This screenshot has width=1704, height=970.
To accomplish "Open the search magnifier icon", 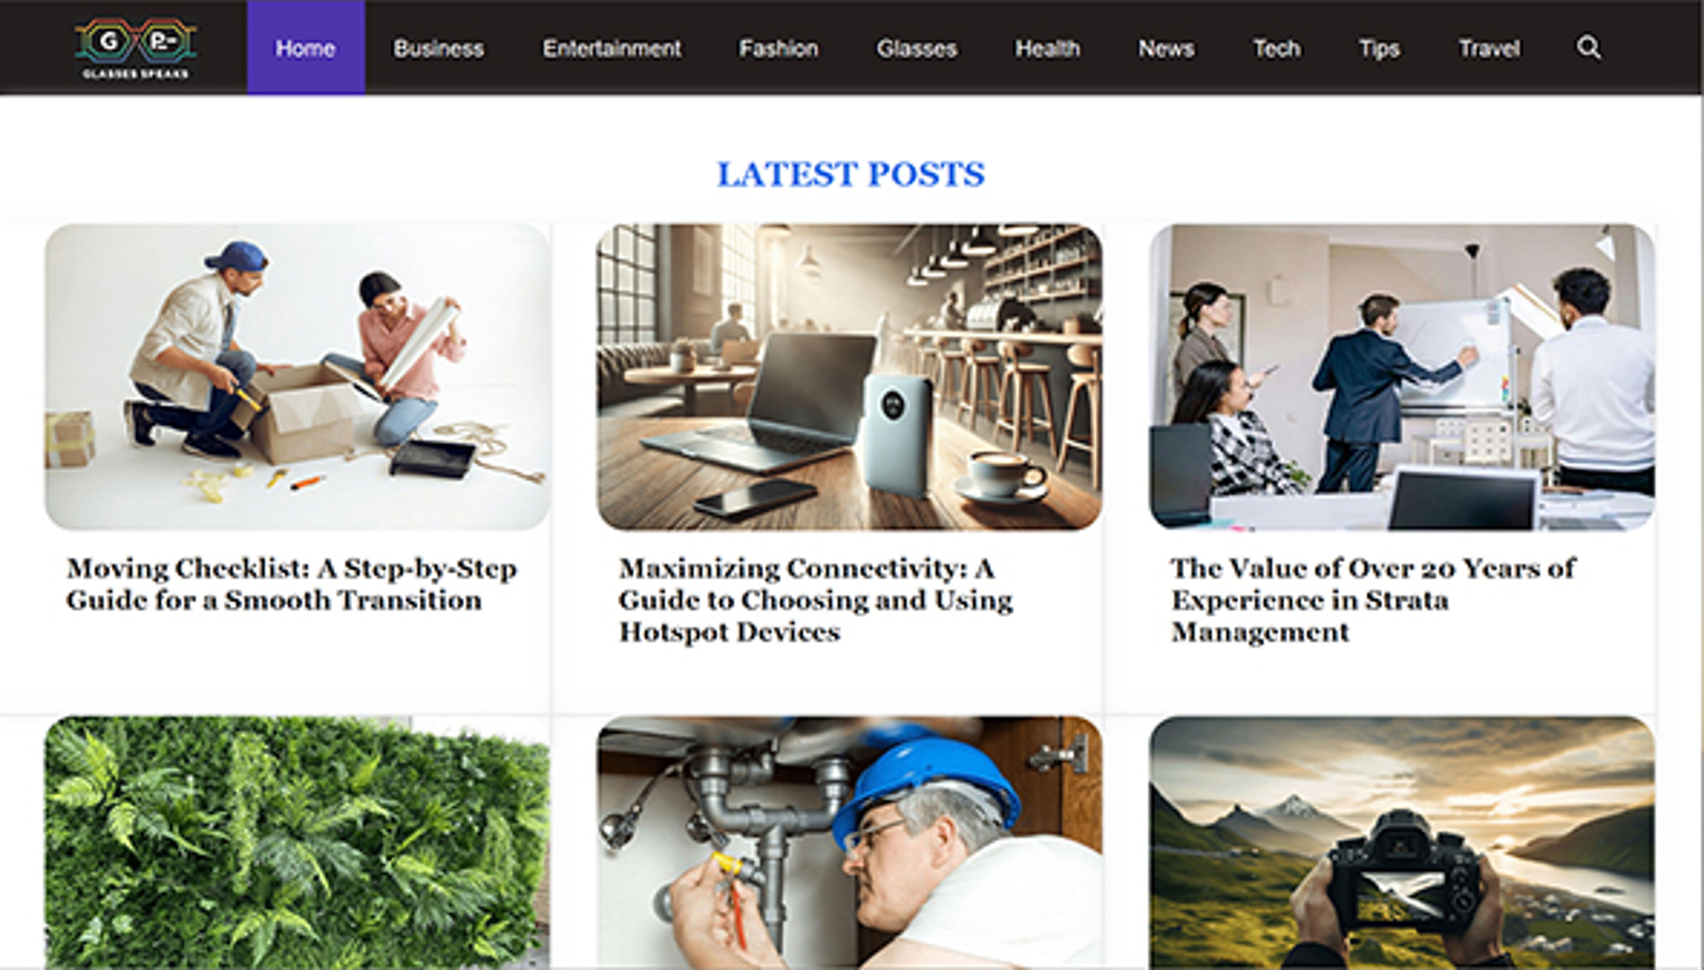I will pyautogui.click(x=1588, y=48).
